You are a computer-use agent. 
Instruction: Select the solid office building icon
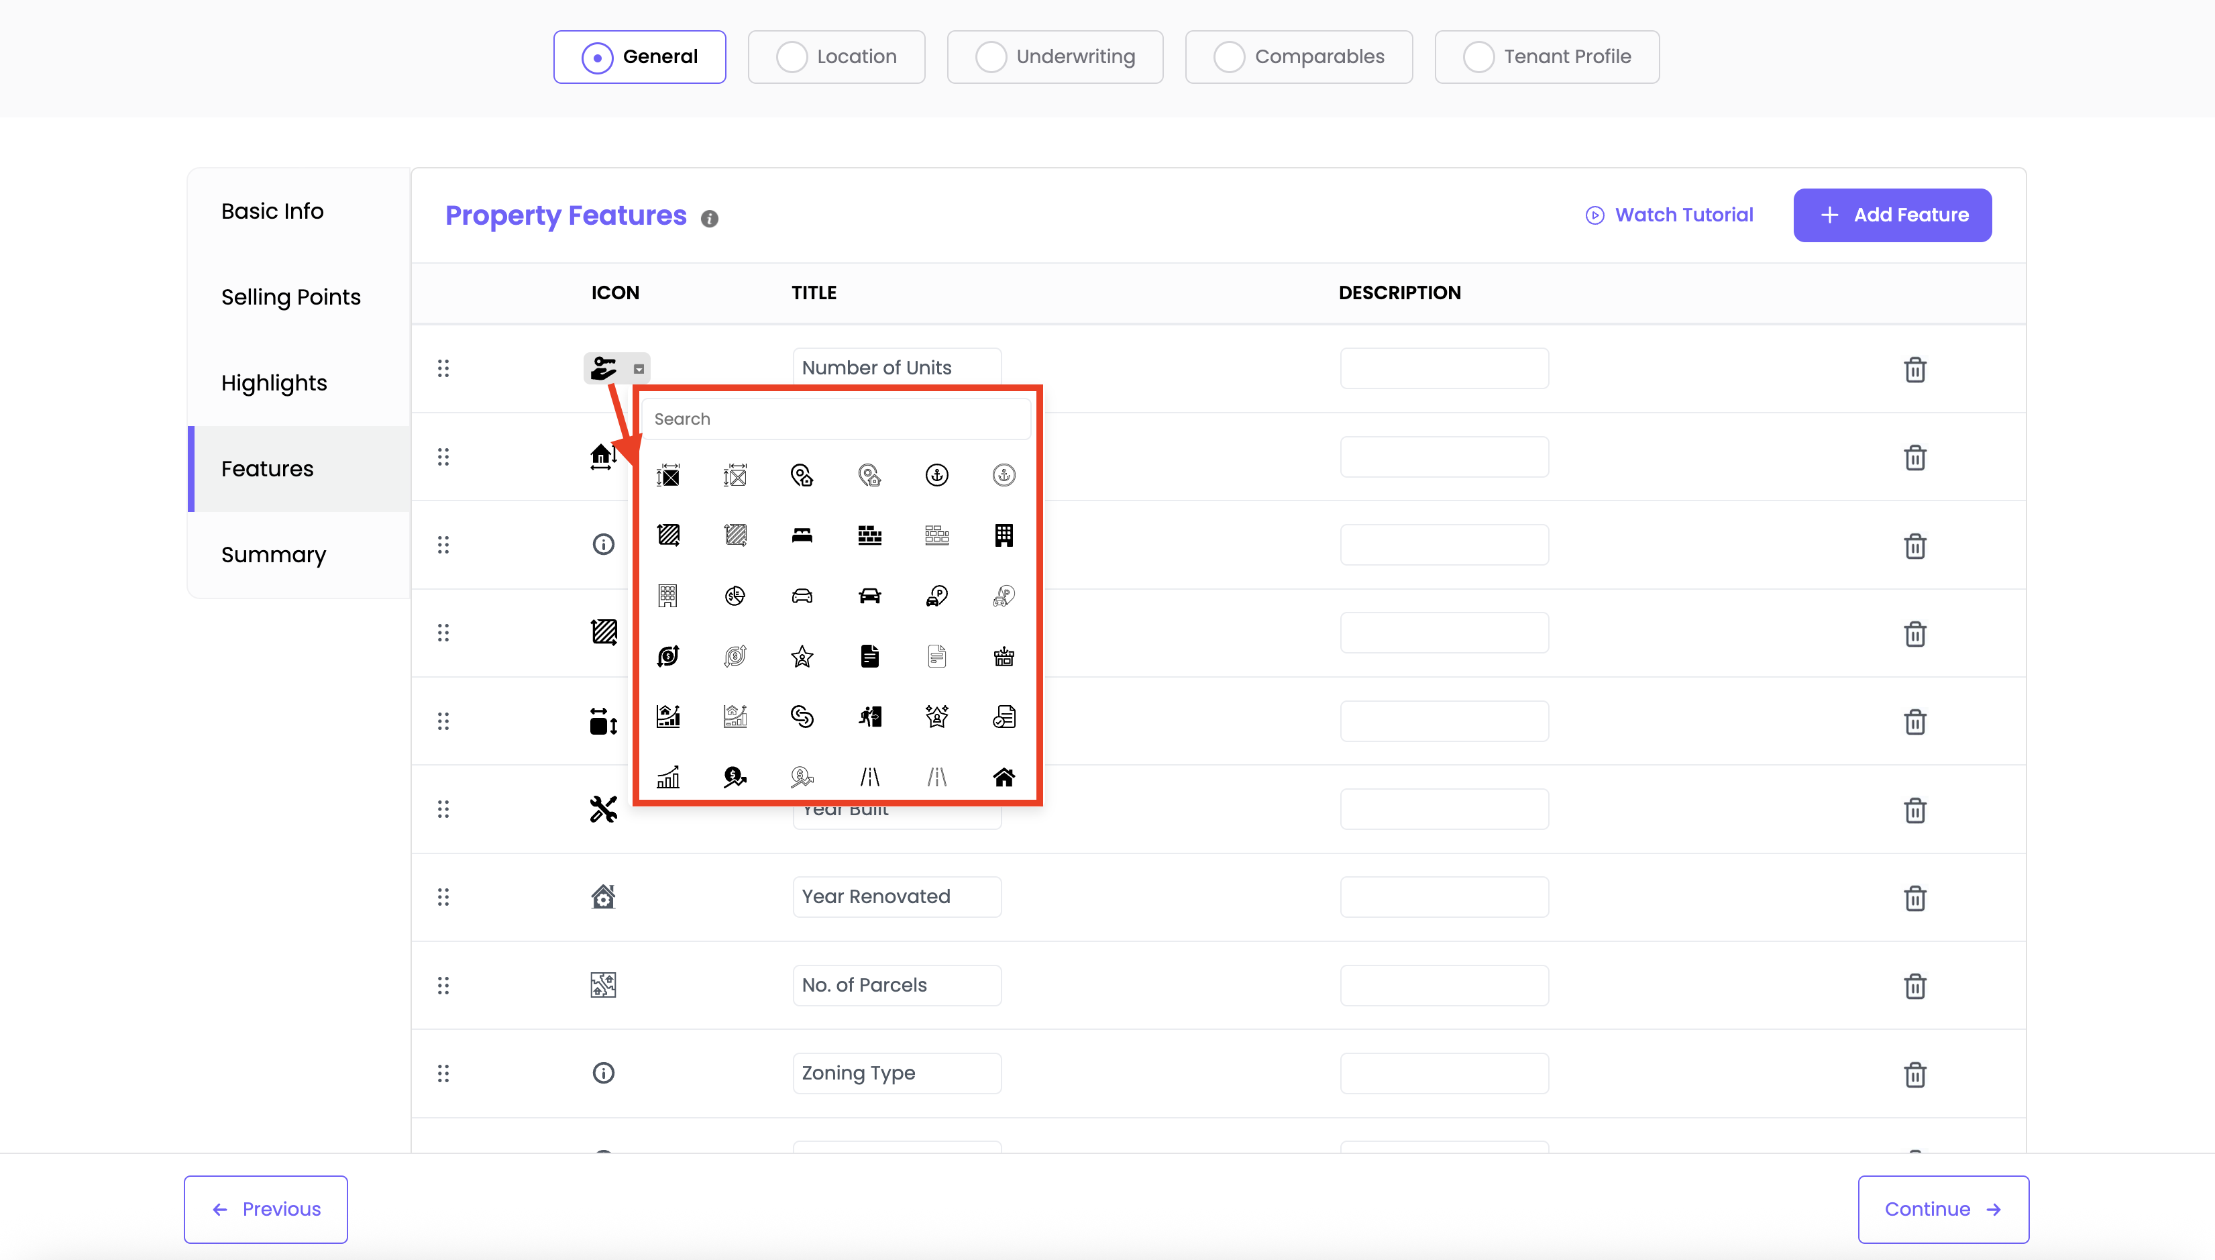coord(1004,535)
